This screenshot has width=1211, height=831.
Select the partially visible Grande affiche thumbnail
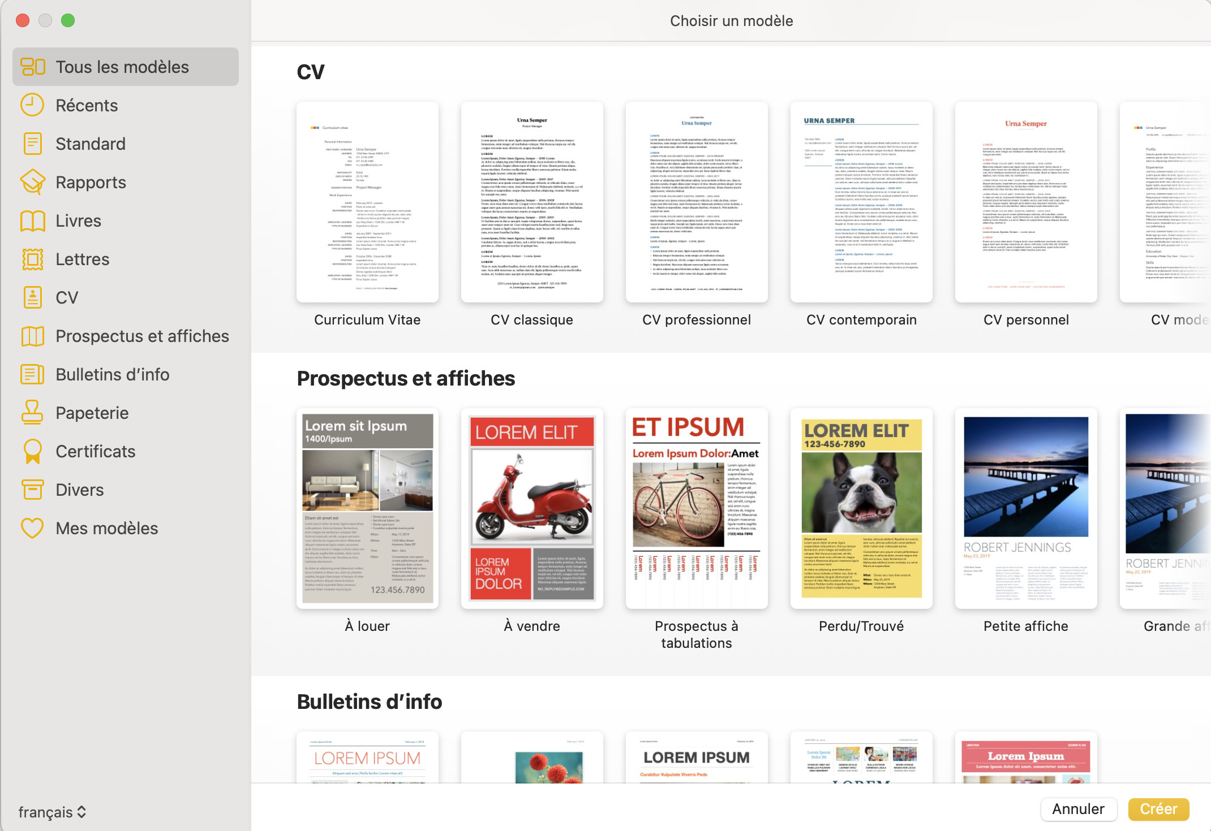coord(1165,508)
